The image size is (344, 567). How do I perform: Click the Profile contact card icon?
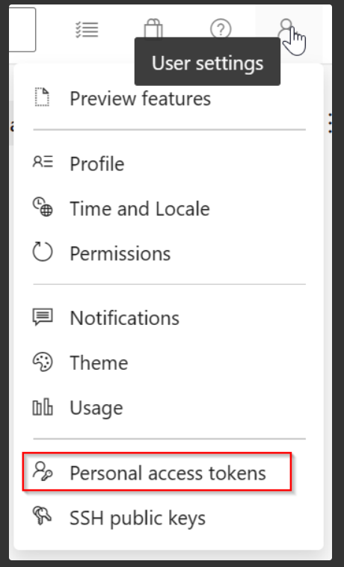[43, 161]
